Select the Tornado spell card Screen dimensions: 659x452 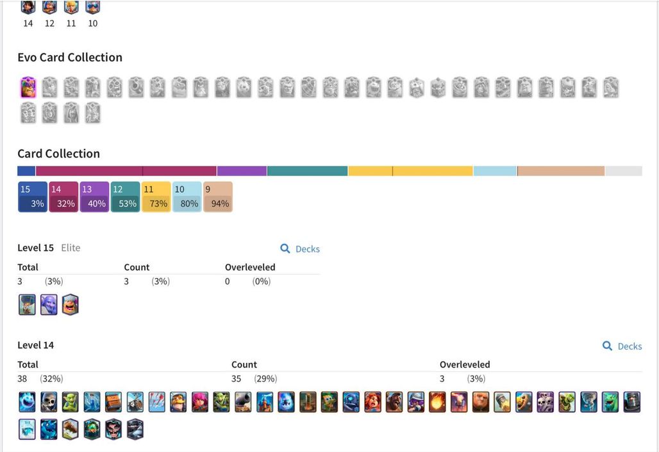(588, 401)
